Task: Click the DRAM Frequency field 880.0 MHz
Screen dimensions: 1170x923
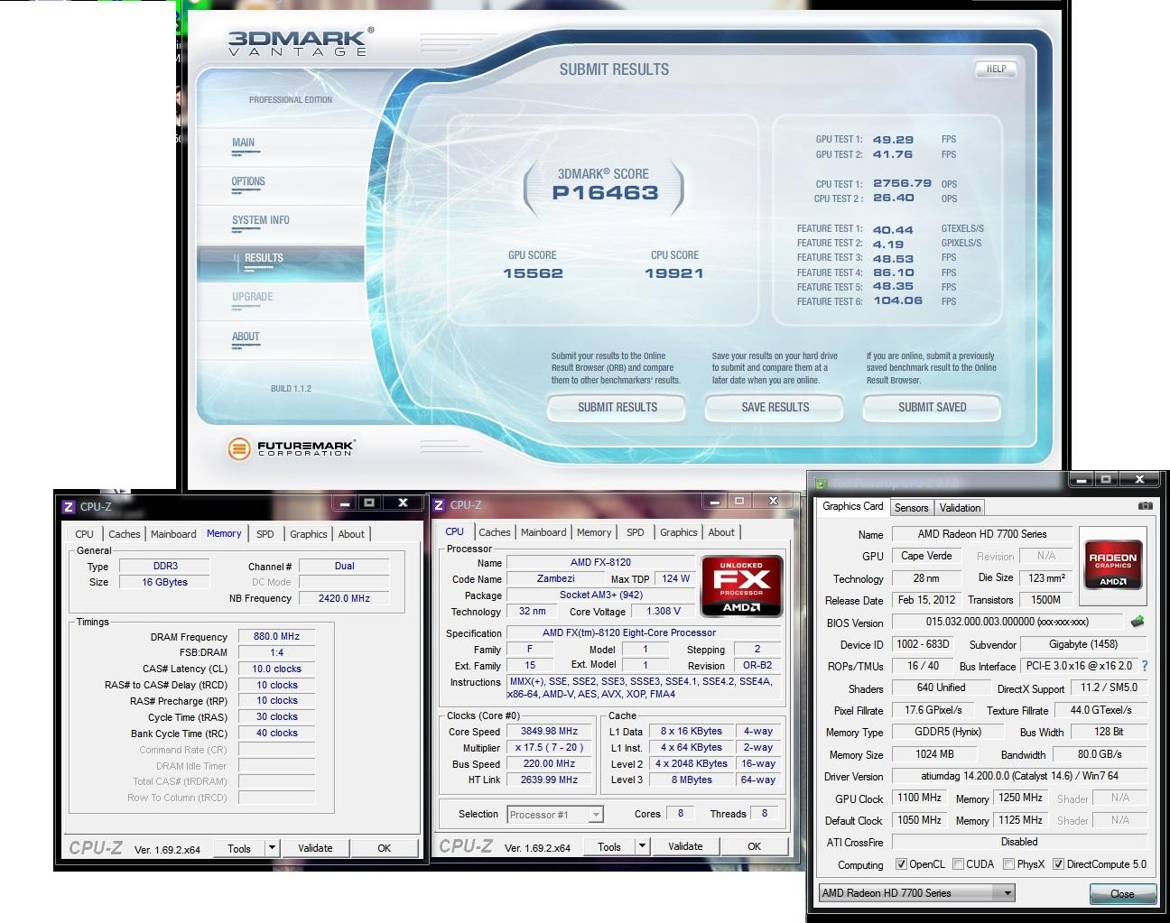Action: point(276,636)
